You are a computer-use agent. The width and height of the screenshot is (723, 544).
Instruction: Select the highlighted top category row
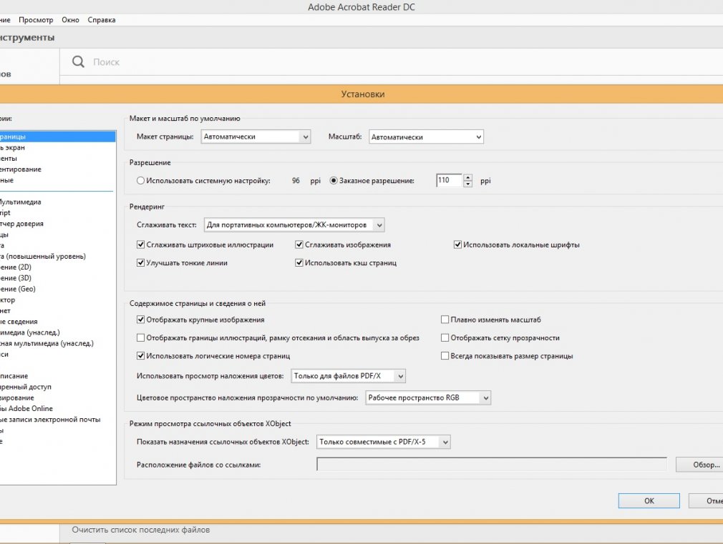coord(57,137)
